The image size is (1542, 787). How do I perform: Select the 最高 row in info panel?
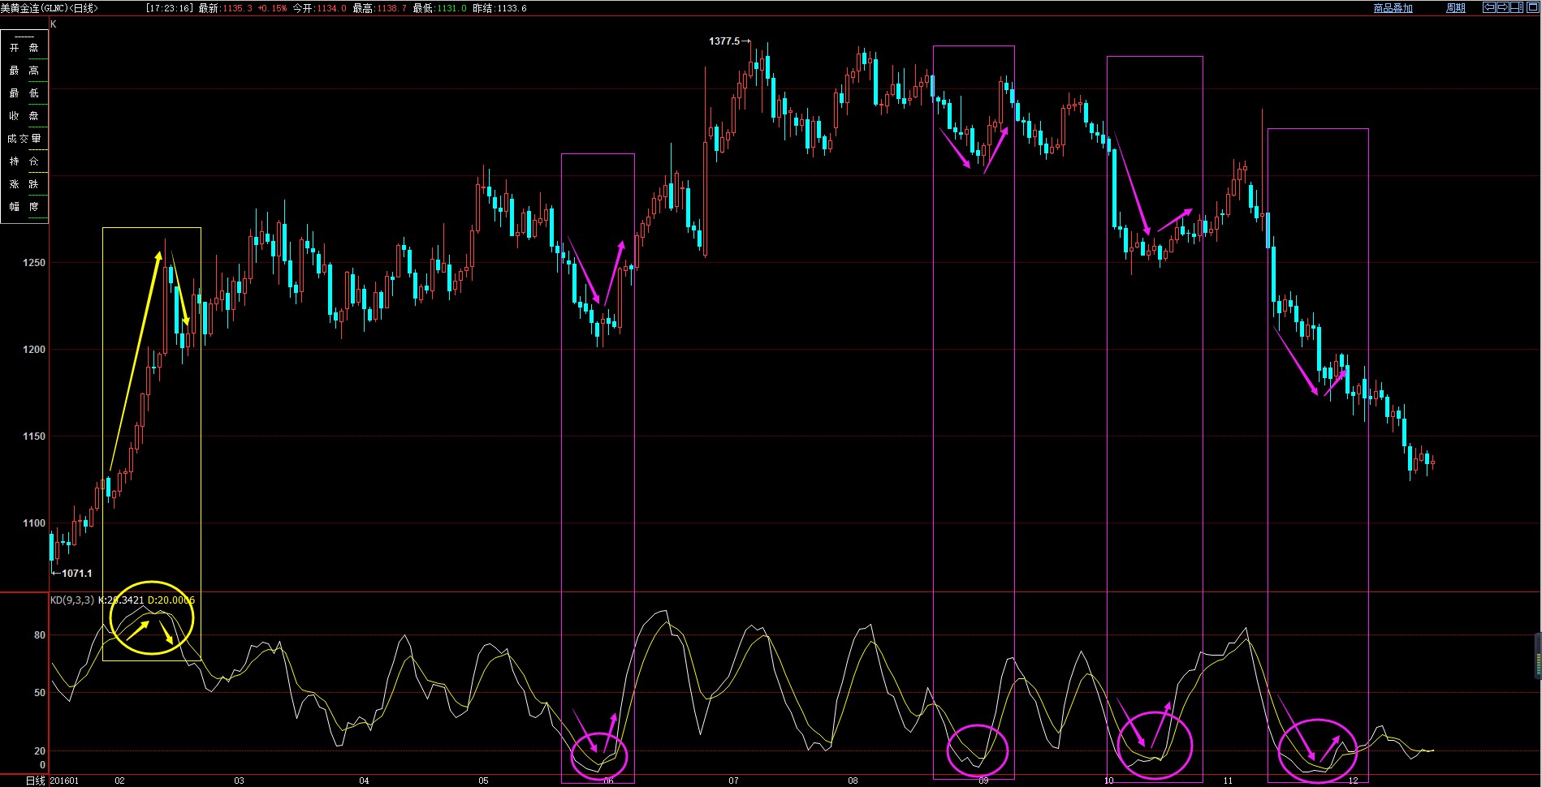pyautogui.click(x=24, y=71)
